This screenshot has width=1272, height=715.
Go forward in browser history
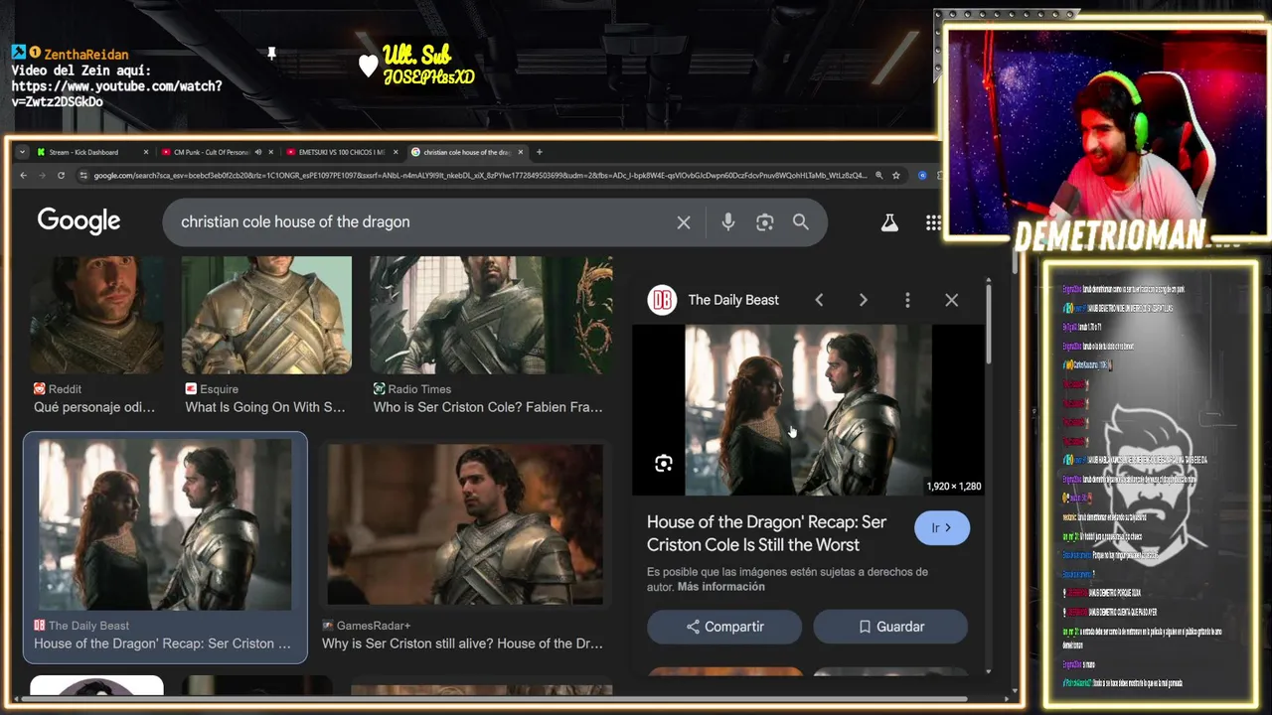[42, 176]
